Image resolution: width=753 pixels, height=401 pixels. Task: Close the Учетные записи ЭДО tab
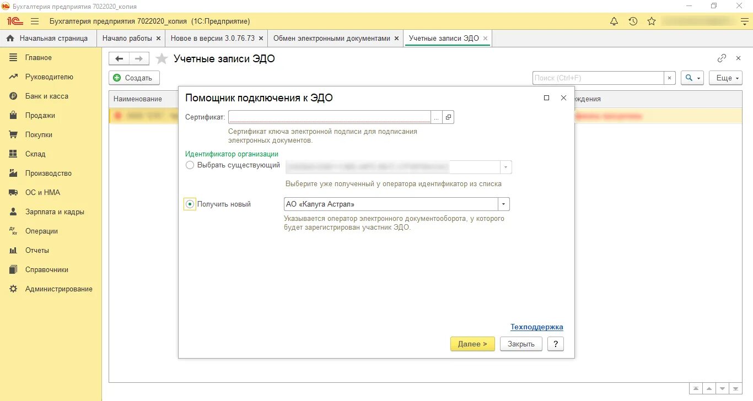(485, 39)
